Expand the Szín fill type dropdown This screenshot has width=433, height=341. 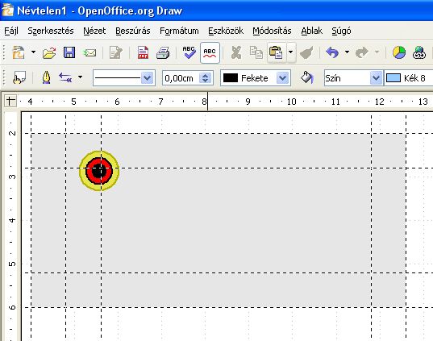pyautogui.click(x=376, y=78)
